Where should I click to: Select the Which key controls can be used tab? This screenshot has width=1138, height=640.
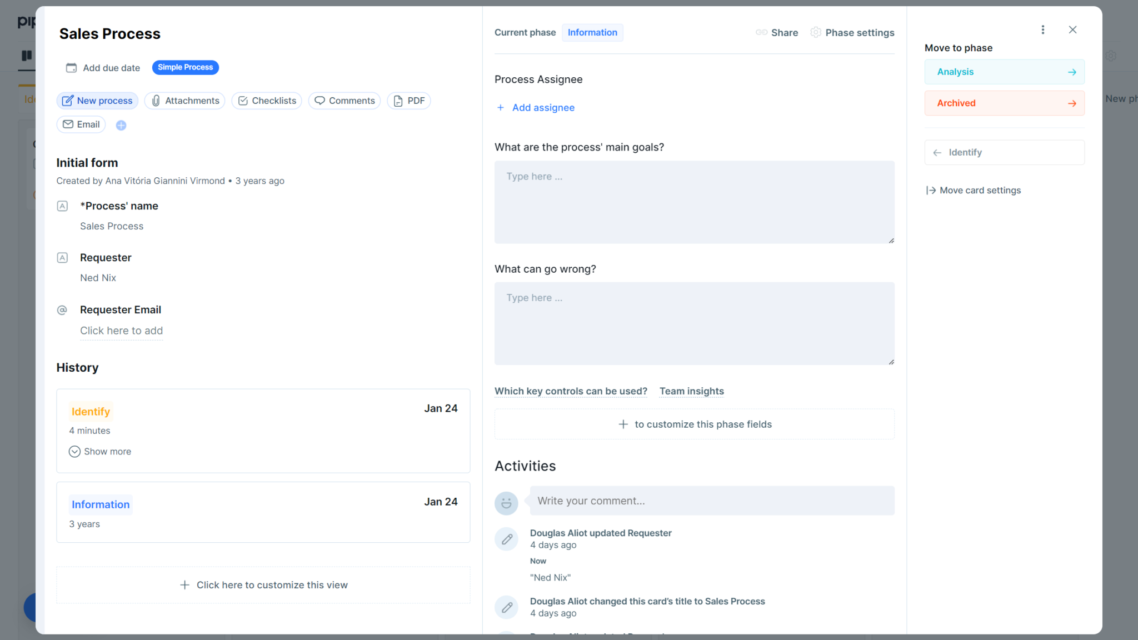pyautogui.click(x=570, y=391)
